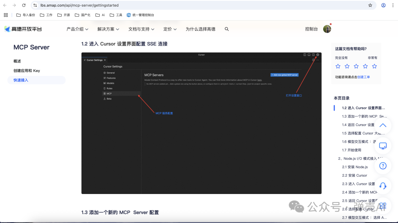View site information icon in address bar
Image resolution: width=398 pixels, height=223 pixels.
pos(35,5)
